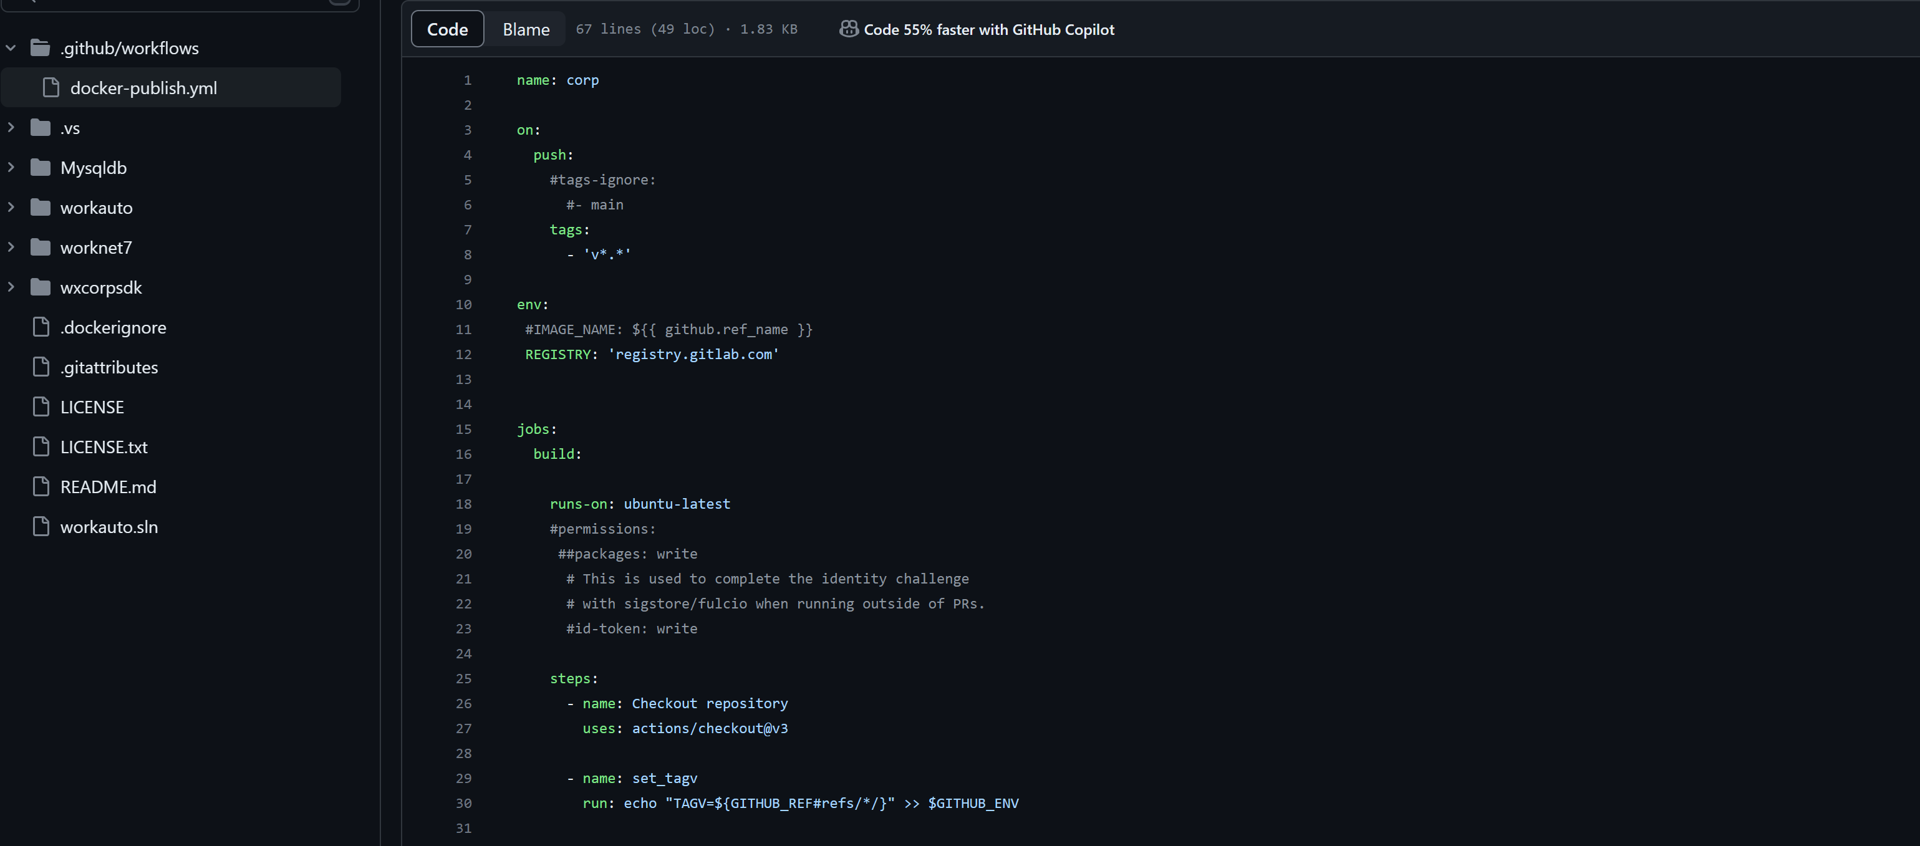Expand the Mysqldb folder chevron

[11, 168]
